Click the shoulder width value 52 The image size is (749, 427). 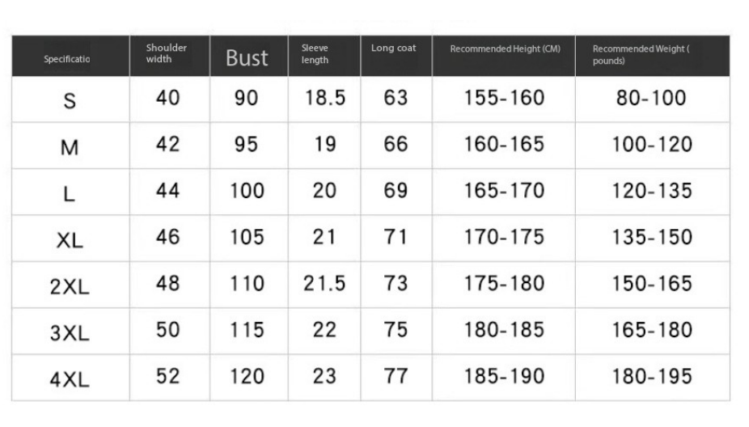pos(167,376)
